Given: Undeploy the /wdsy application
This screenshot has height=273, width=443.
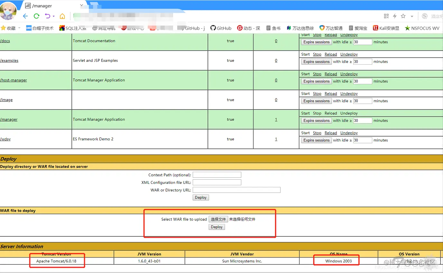Looking at the screenshot, I should (349, 133).
